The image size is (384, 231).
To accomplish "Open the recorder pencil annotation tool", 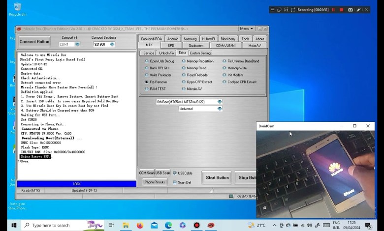I will tap(358, 9).
